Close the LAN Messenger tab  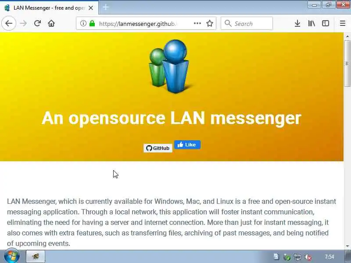[x=91, y=8]
